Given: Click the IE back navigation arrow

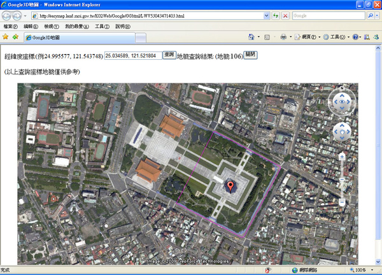Looking at the screenshot, I should tap(6, 16).
